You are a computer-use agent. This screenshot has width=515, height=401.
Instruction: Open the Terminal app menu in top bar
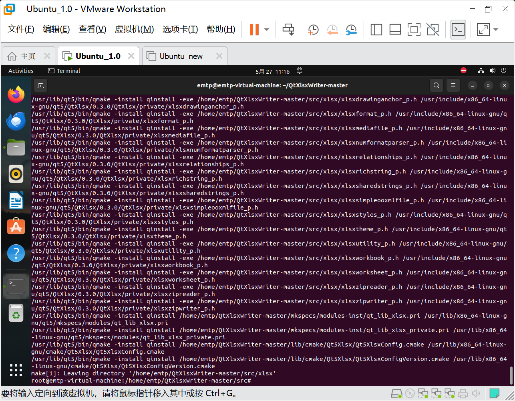64,71
